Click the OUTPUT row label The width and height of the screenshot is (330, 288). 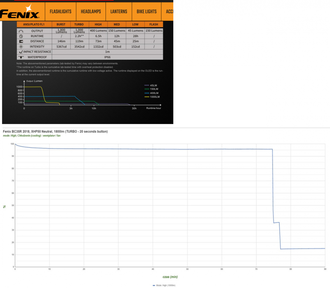(37, 31)
